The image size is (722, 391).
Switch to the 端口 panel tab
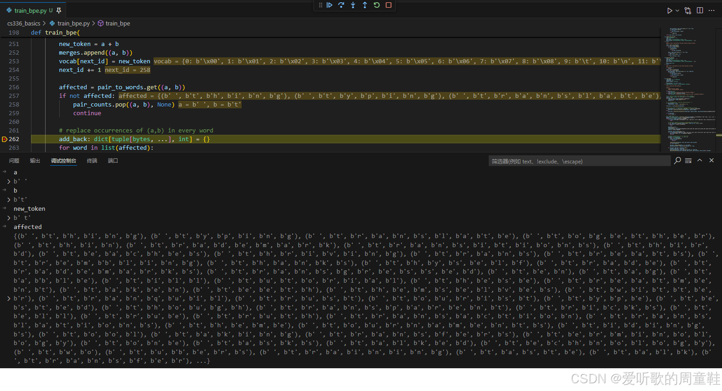[113, 161]
